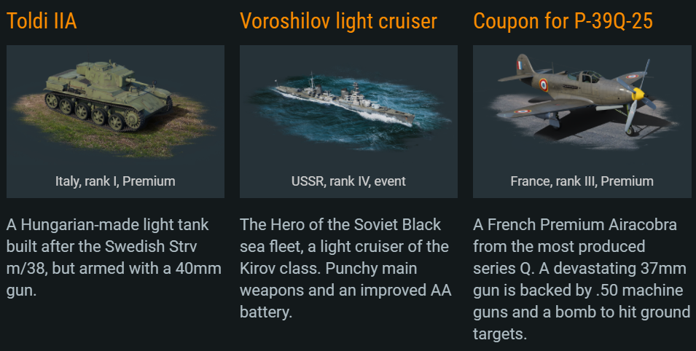The height and width of the screenshot is (351, 696).
Task: Select the 'France, rank III, Premium' caption
Action: (582, 181)
